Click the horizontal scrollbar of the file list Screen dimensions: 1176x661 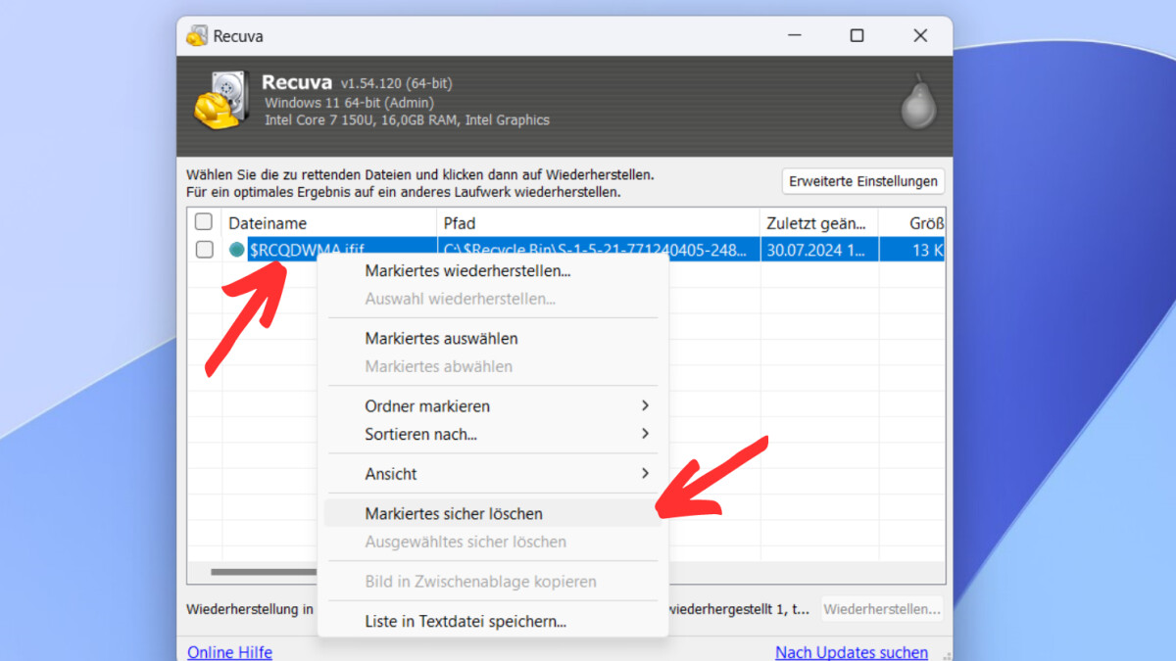point(264,572)
